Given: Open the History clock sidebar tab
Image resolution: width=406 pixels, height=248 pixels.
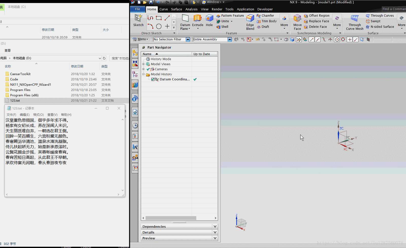Looking at the screenshot, I should point(135,125).
